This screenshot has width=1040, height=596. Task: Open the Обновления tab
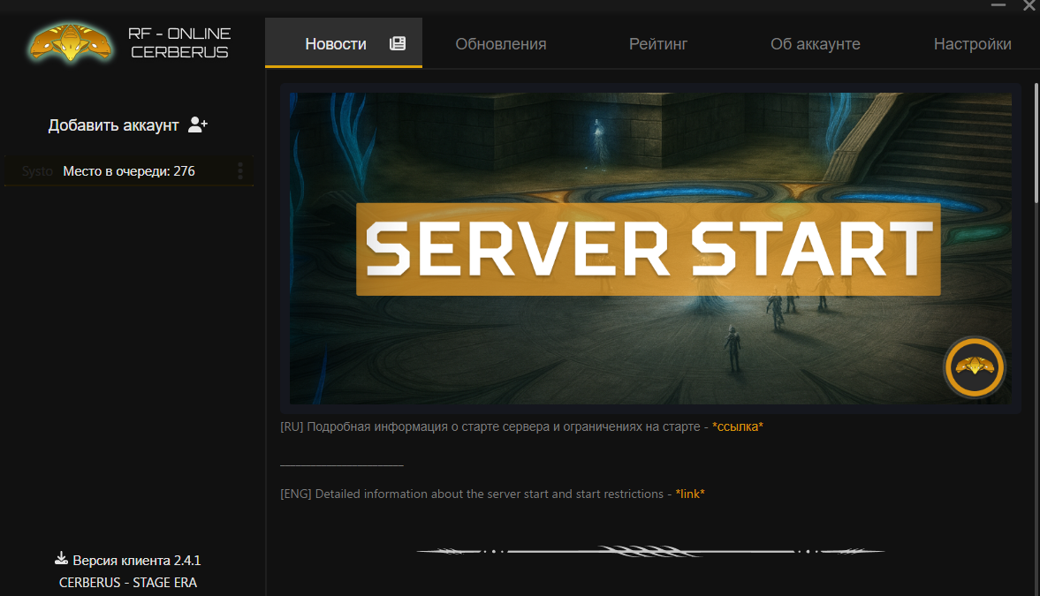click(x=501, y=44)
